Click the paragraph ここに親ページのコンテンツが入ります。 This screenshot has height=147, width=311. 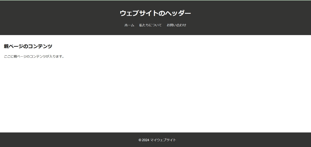pos(34,56)
